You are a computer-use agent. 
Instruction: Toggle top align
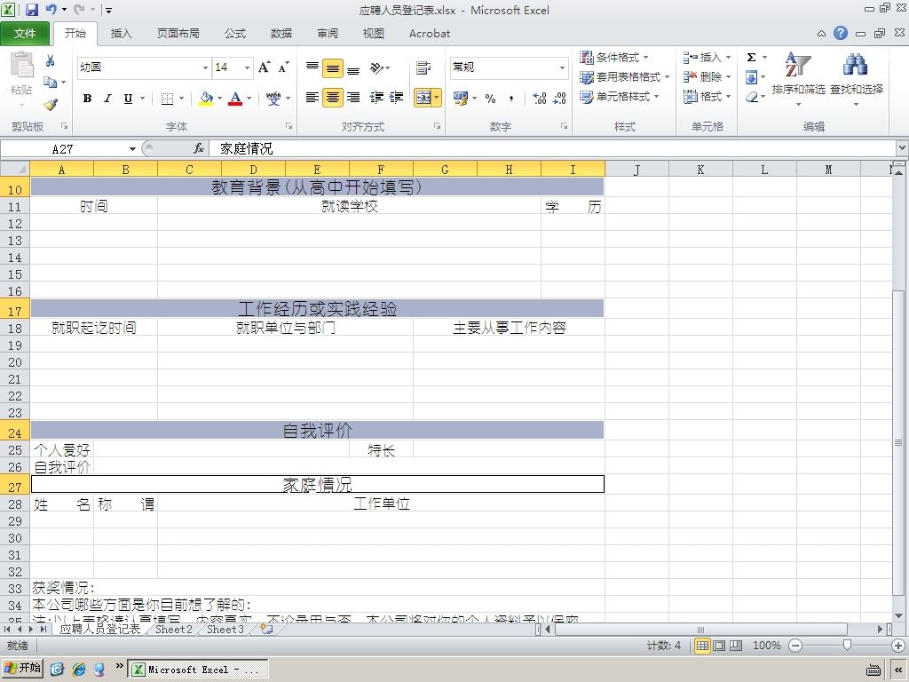[312, 67]
